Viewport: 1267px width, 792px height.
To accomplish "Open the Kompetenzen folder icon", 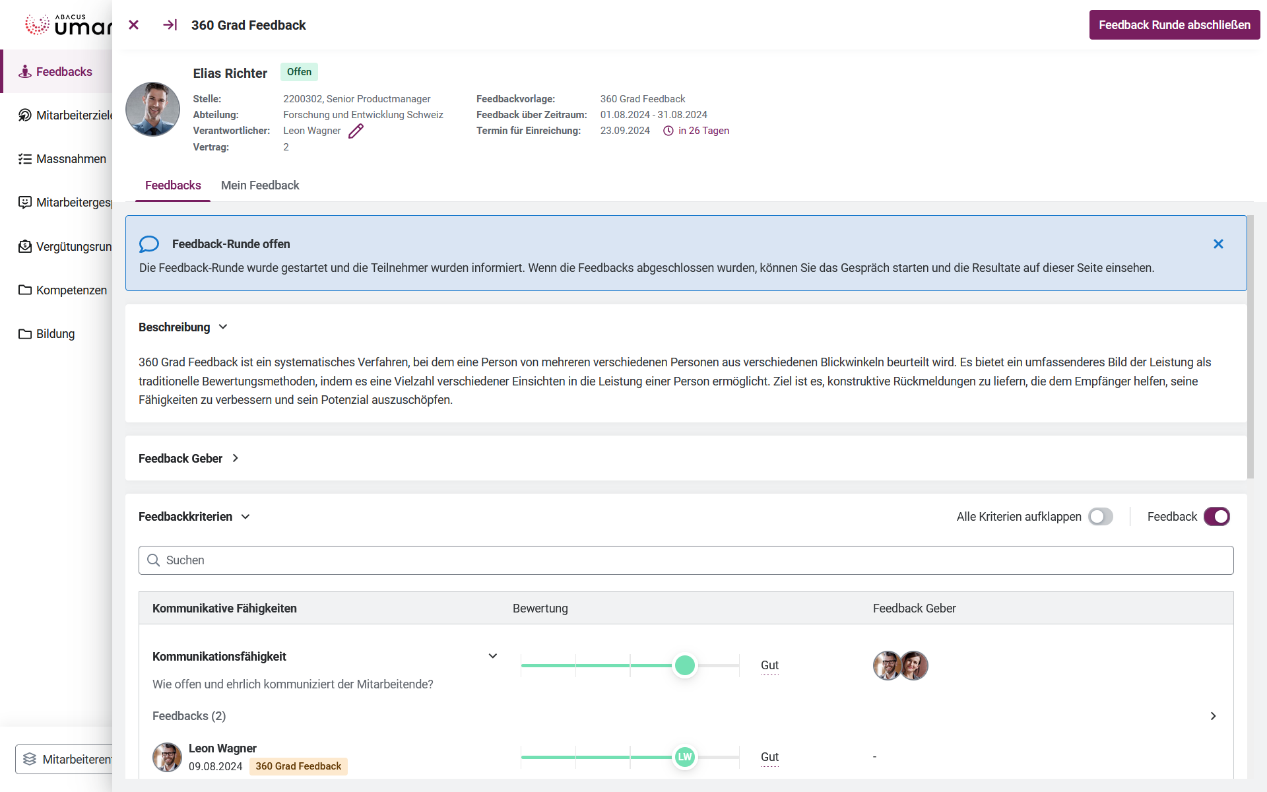I will 25,290.
